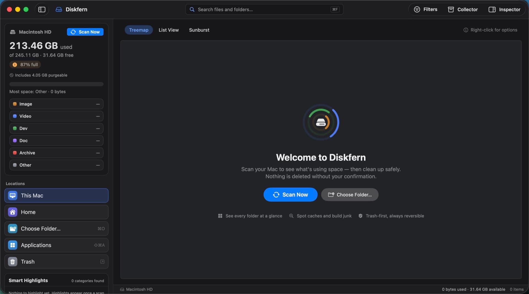Image resolution: width=529 pixels, height=294 pixels.
Task: Click the This Mac monitor icon
Action: 13,195
